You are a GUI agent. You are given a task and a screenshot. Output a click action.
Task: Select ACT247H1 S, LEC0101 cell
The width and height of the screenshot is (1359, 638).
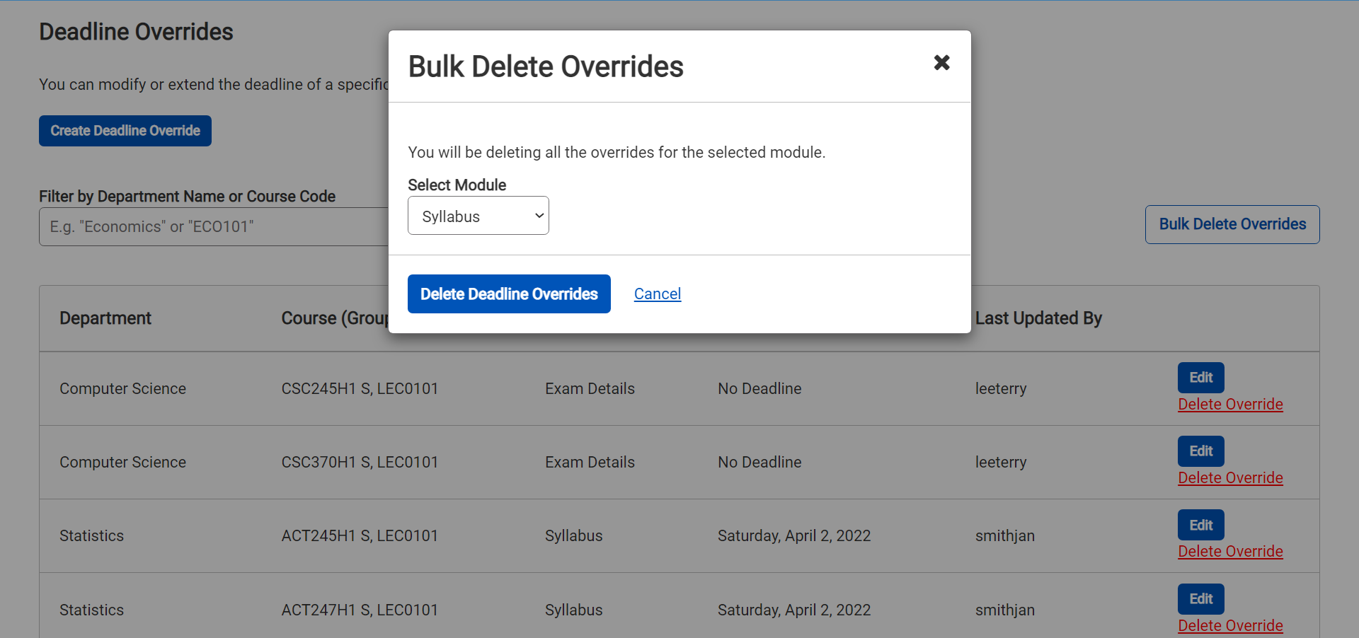pos(360,610)
